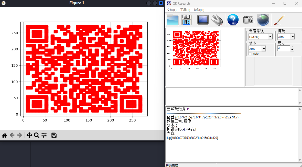
Task: Go forward to next view in Figure 1
Action: click(x=20, y=136)
